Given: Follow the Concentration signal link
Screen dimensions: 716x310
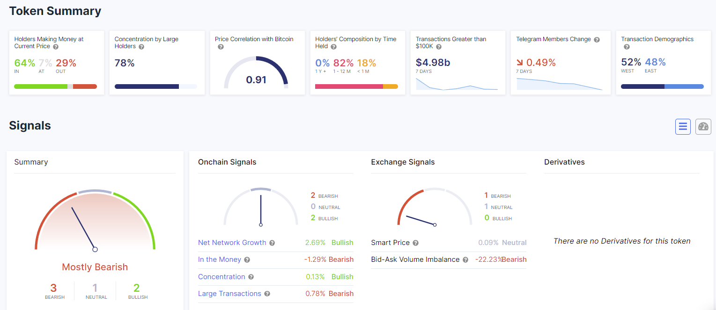Looking at the screenshot, I should (x=221, y=277).
